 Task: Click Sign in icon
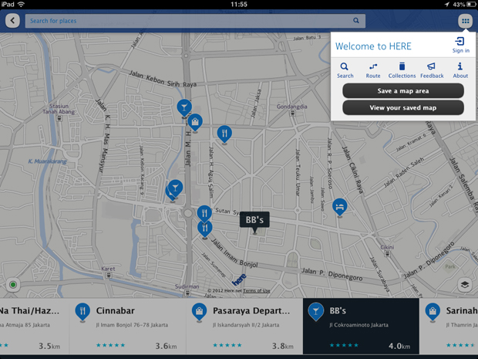pyautogui.click(x=460, y=45)
